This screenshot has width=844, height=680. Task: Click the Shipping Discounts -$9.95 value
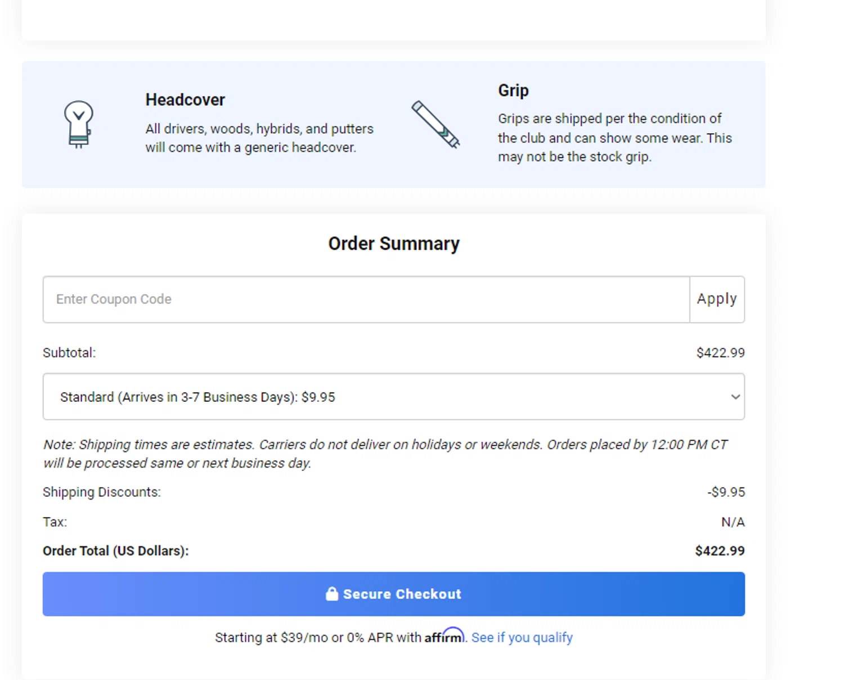tap(726, 492)
